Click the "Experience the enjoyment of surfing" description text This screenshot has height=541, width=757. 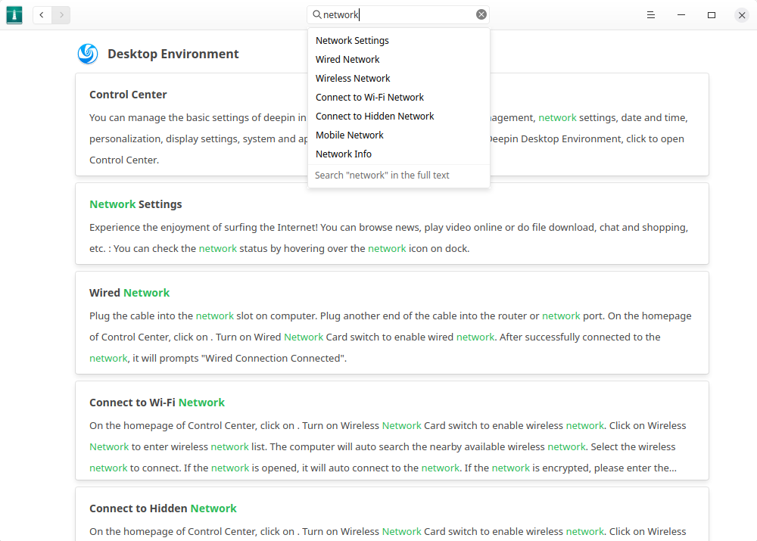pos(388,238)
